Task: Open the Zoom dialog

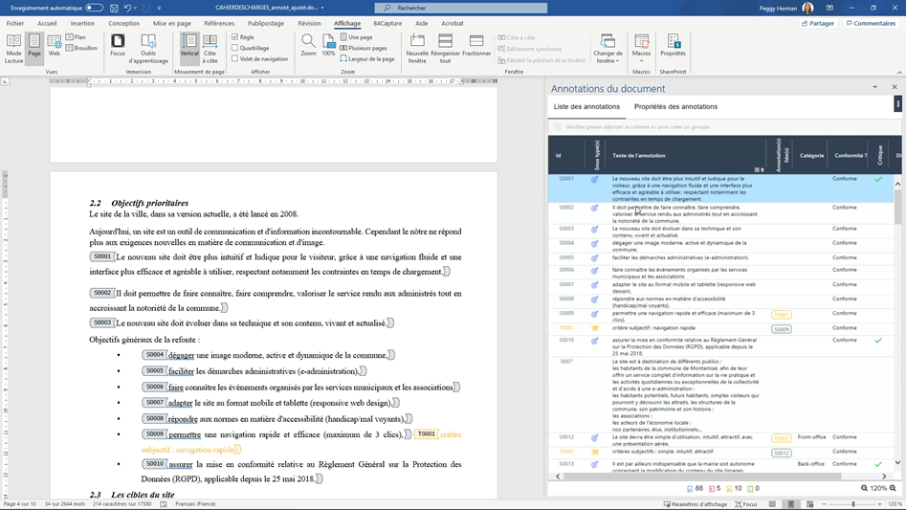Action: [x=309, y=45]
